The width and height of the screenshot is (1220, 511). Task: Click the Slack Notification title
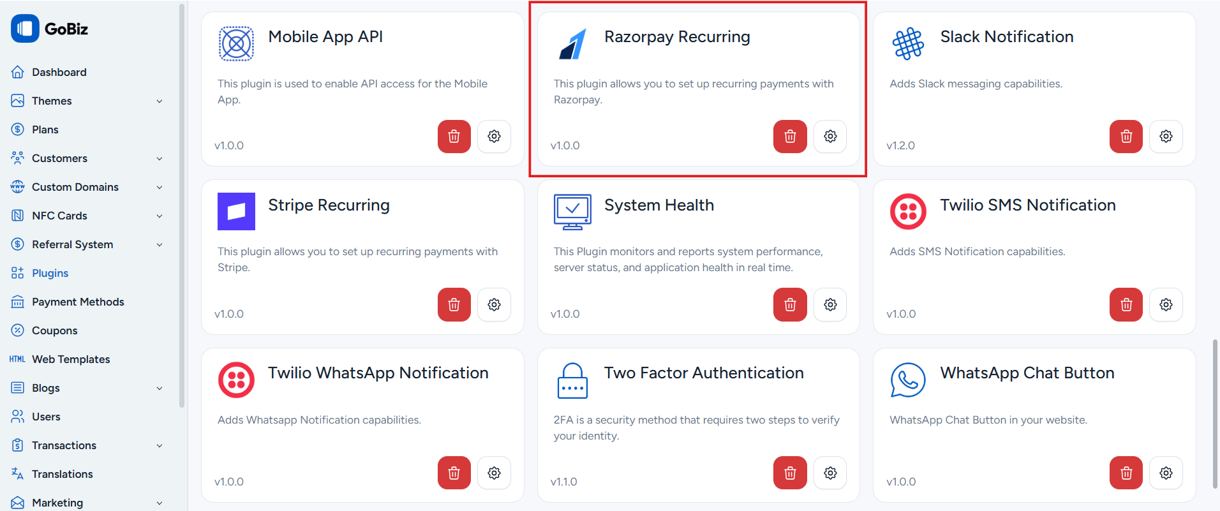pyautogui.click(x=1007, y=37)
